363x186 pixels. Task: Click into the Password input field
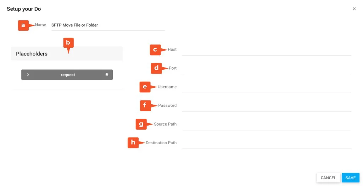click(266, 106)
